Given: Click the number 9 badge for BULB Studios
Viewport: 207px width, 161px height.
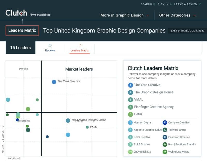Looking at the screenshot, I should pos(130,144).
